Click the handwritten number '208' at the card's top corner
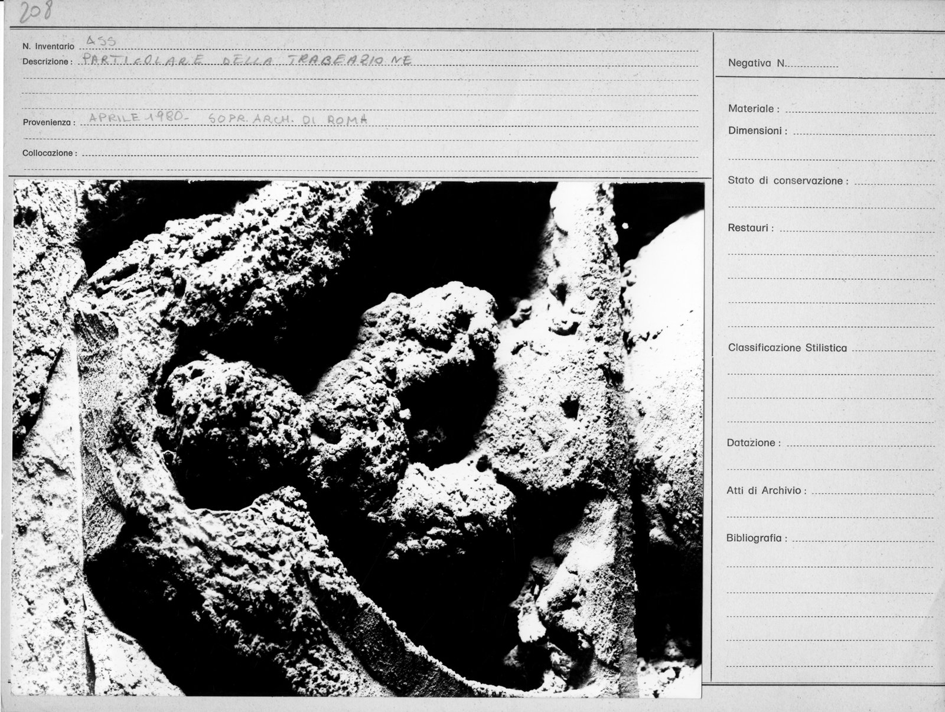The image size is (945, 712). [x=35, y=12]
